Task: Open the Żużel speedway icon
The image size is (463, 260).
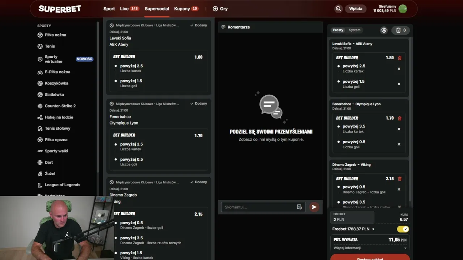Action: click(x=40, y=174)
